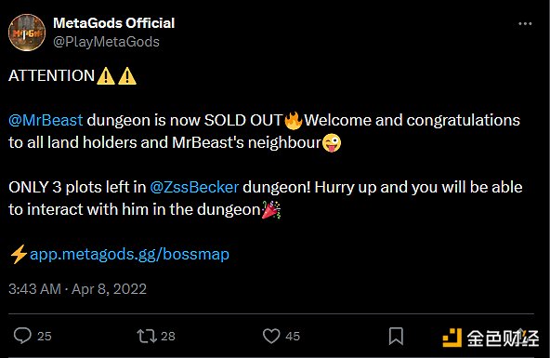Visit the @ZssBecker mention profile
The image size is (550, 358).
click(194, 187)
